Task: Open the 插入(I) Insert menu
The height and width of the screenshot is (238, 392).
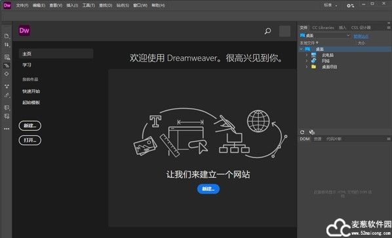Action: pyautogui.click(x=72, y=5)
